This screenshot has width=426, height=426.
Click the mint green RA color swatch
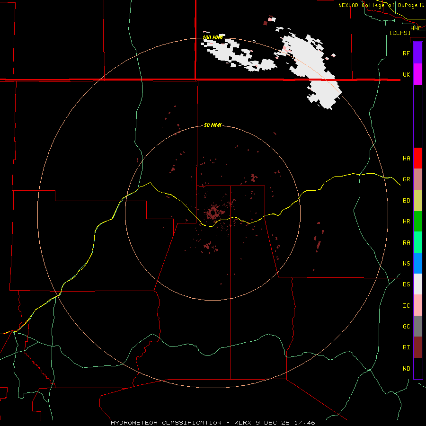(x=418, y=242)
